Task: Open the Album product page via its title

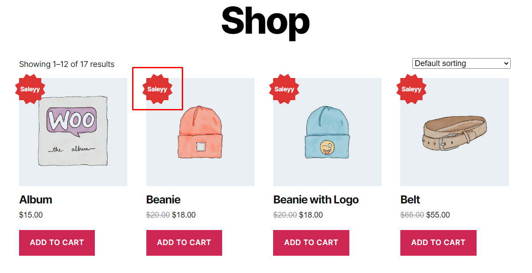Action: pyautogui.click(x=35, y=199)
